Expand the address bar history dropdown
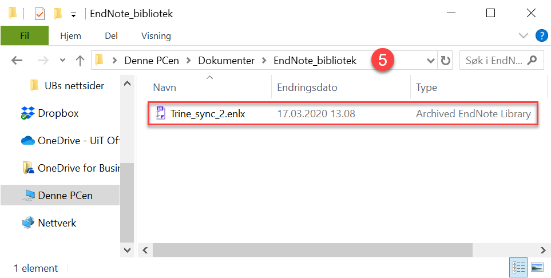 pos(431,60)
